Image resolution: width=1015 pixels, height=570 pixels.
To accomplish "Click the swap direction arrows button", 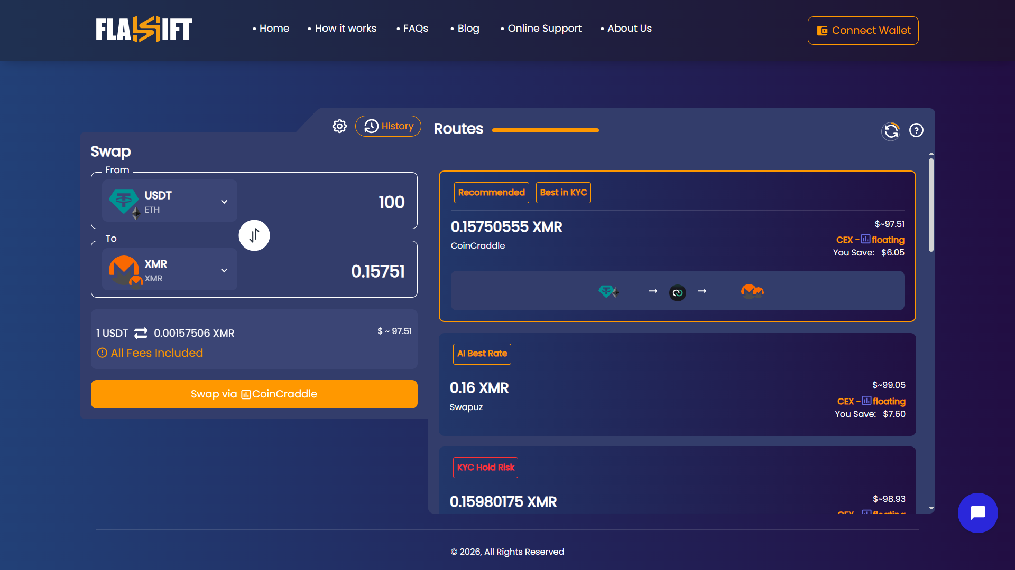I will 254,235.
